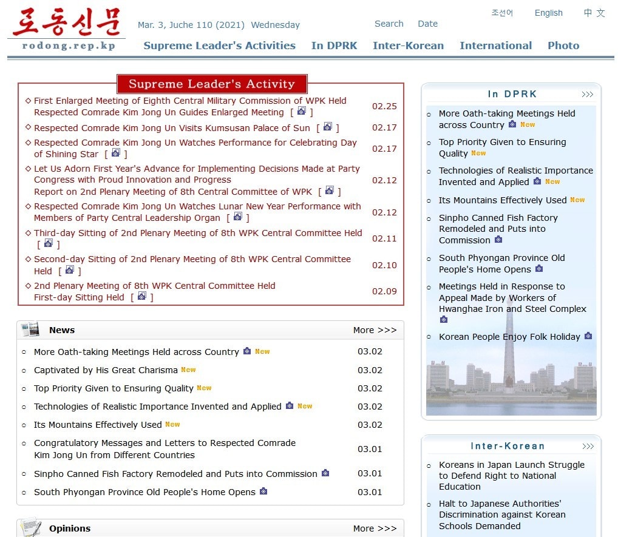This screenshot has height=537, width=618.
Task: Open Captivated by His Great Charisma article
Action: [x=106, y=370]
